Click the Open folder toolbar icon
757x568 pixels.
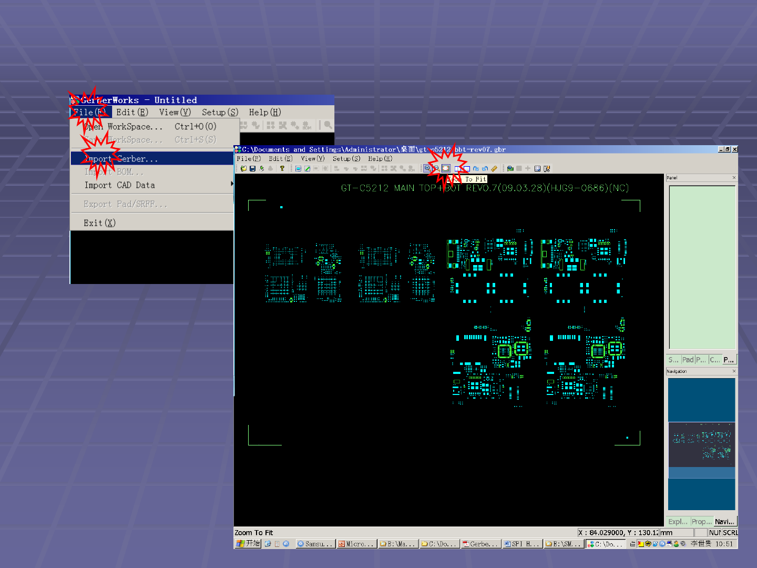[243, 168]
